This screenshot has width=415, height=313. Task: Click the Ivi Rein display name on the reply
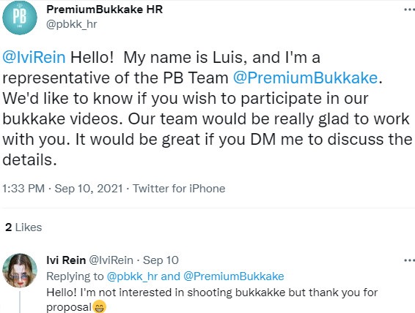66,260
